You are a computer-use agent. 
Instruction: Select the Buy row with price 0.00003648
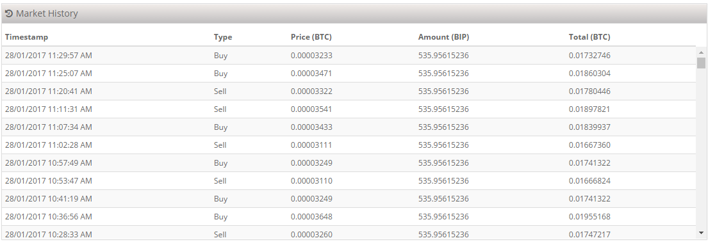pyautogui.click(x=349, y=217)
